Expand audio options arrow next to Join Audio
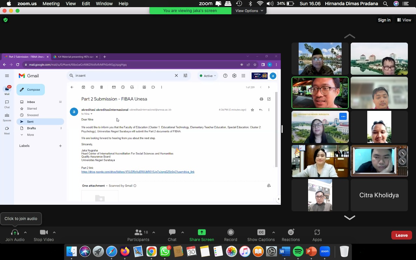The height and width of the screenshot is (260, 416). click(25, 232)
